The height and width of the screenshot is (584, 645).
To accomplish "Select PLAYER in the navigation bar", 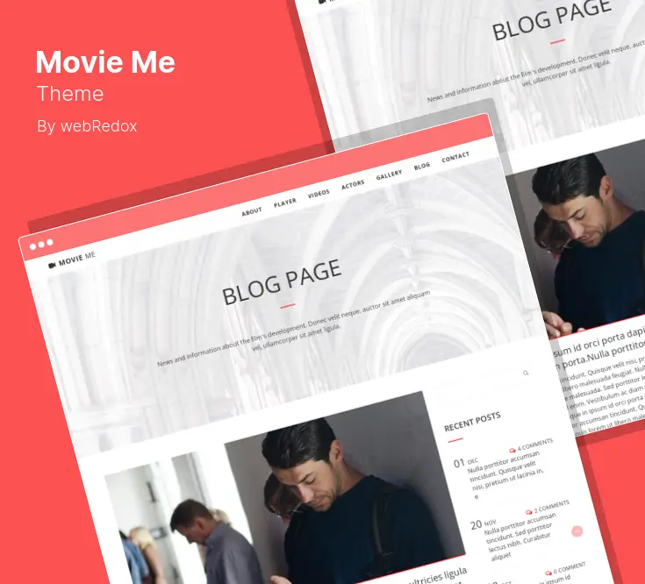I will [285, 203].
